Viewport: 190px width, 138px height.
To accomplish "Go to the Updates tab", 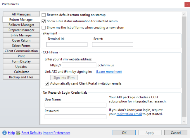I will (x=21, y=67).
